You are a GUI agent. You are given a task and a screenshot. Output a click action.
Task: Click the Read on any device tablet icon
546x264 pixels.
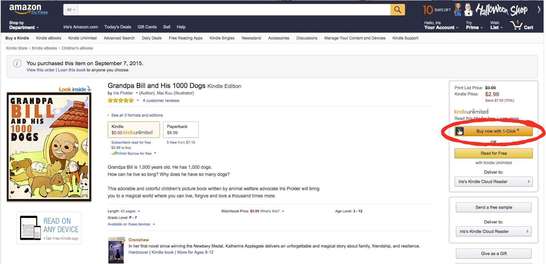[30, 228]
